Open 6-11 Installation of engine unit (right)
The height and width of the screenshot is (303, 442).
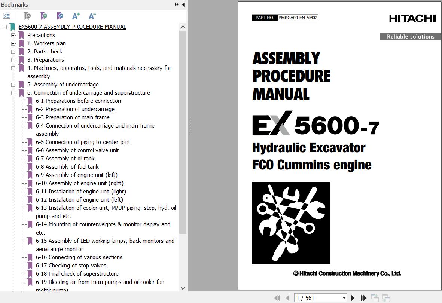tap(81, 192)
